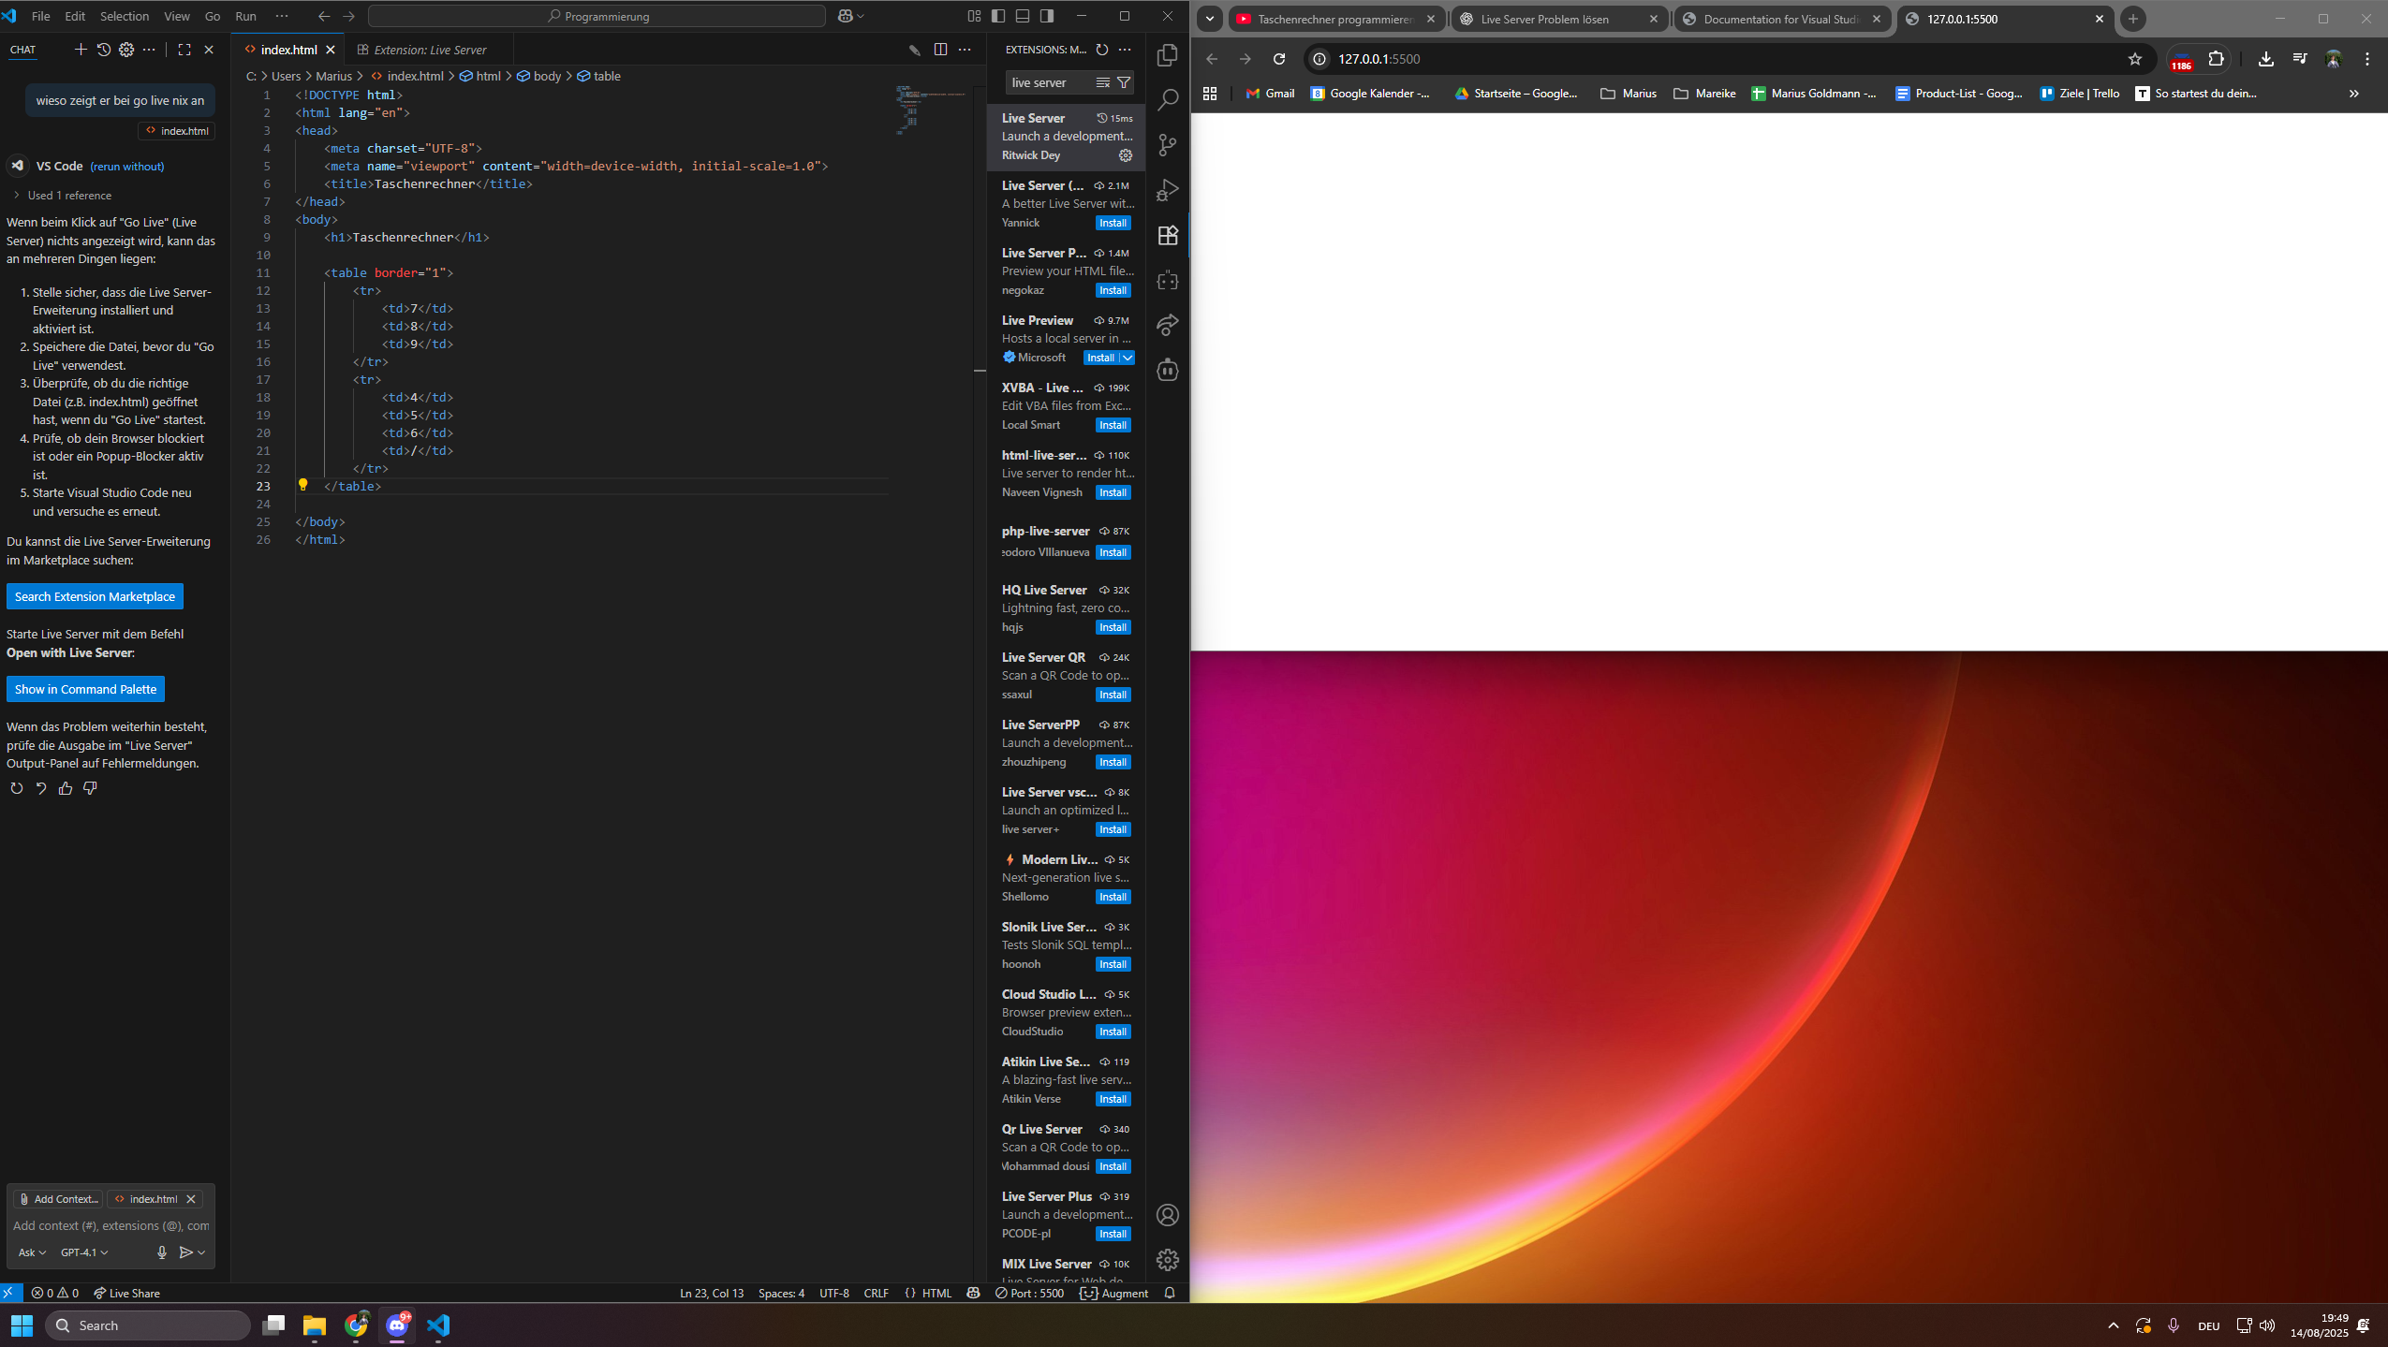Bookmark this page with star icon

(x=2135, y=59)
